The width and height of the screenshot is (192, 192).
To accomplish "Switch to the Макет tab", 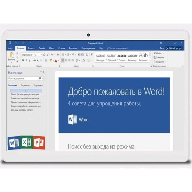I will 52,48.
